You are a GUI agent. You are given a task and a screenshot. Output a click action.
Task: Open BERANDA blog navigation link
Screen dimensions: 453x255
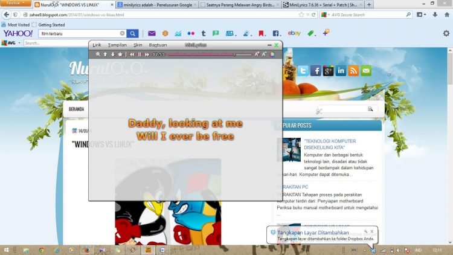click(x=77, y=109)
